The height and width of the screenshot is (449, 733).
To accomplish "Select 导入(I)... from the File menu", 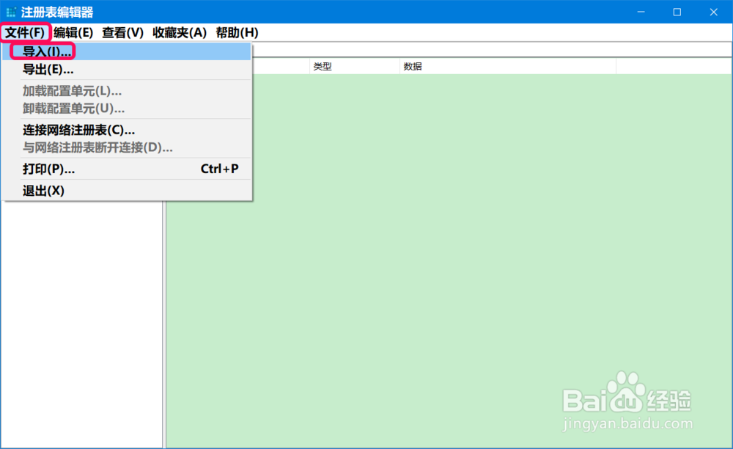I will tap(43, 51).
